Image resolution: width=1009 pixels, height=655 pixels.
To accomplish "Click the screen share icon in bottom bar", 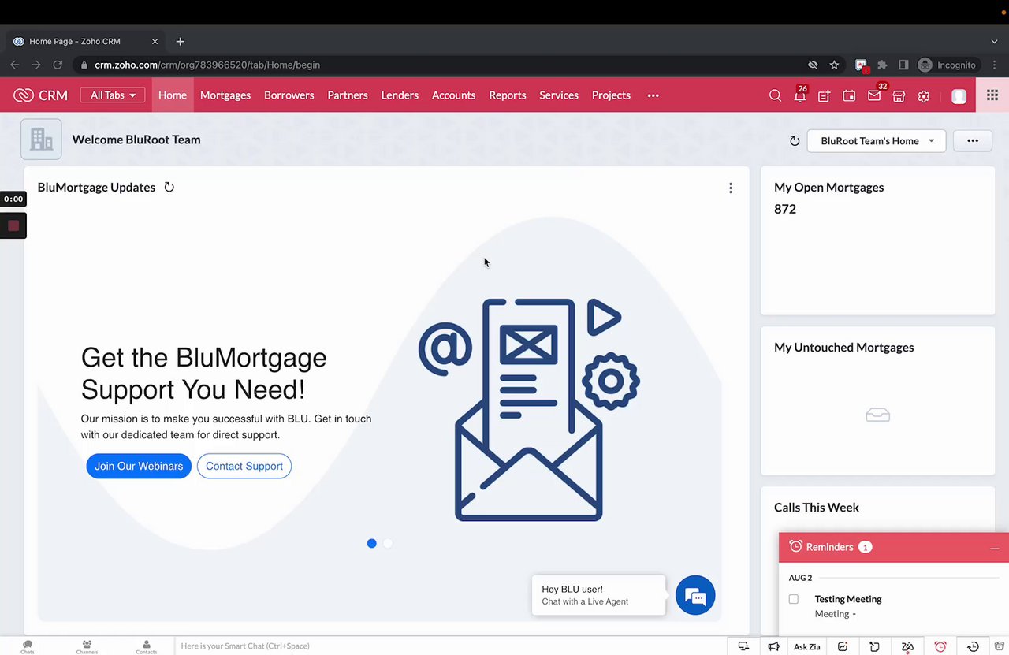I will tap(743, 646).
